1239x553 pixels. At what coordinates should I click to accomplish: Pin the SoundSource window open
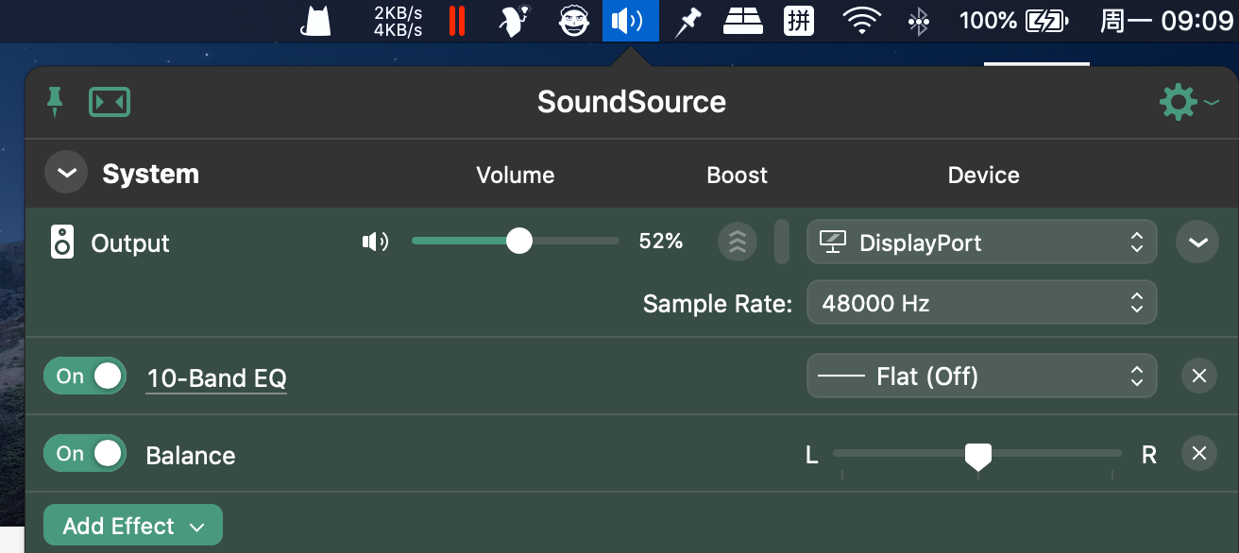click(x=55, y=101)
